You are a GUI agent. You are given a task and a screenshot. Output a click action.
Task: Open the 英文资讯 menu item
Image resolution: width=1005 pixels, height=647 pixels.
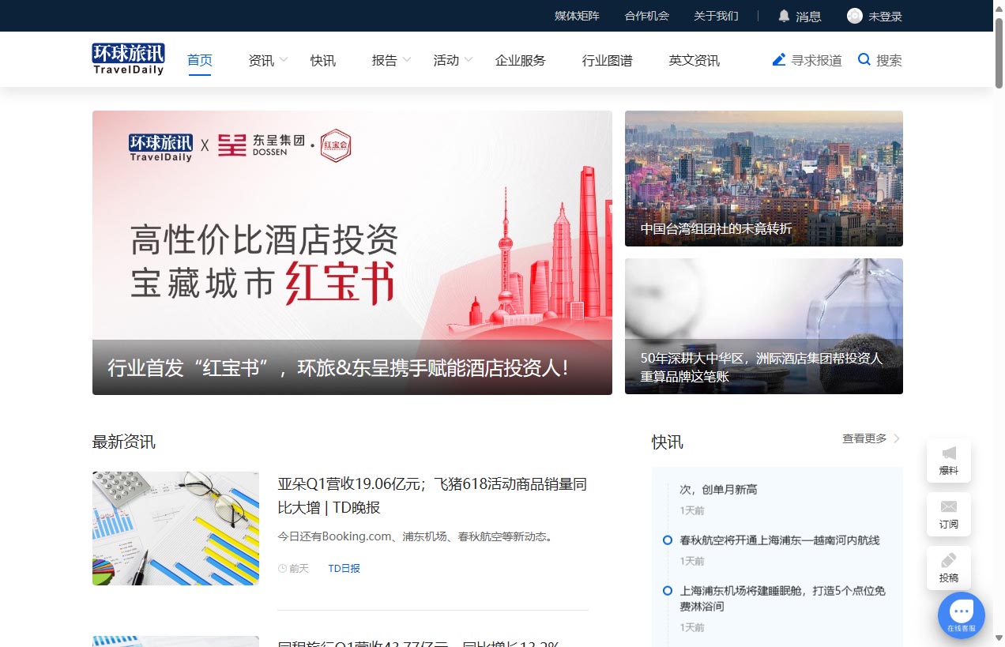(x=693, y=59)
